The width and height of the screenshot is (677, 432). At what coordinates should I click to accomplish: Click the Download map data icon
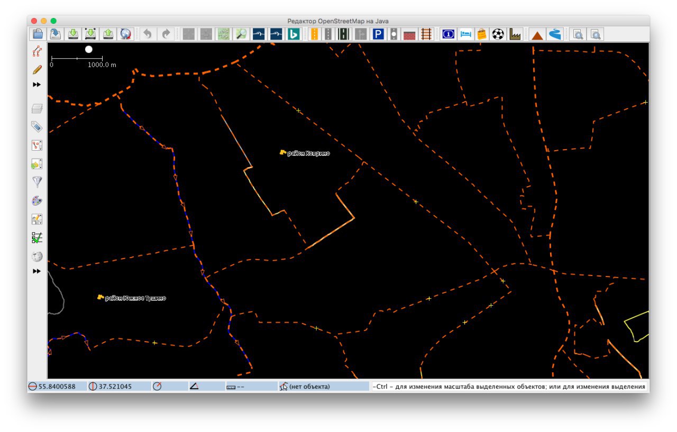[73, 34]
